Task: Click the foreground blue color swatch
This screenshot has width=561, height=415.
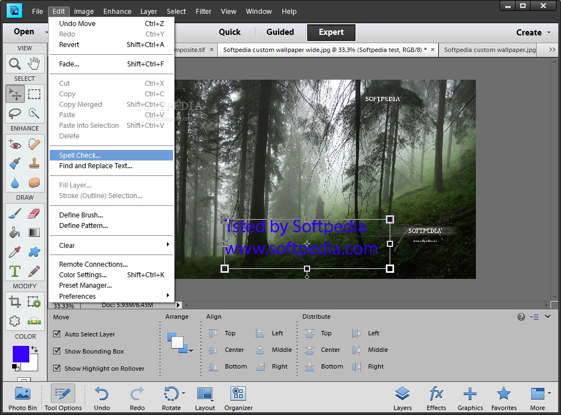Action: tap(21, 354)
